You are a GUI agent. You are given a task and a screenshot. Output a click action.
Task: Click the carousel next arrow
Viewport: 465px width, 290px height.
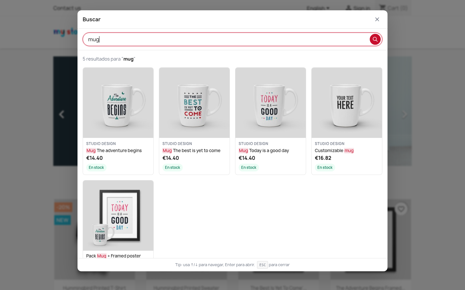click(404, 114)
